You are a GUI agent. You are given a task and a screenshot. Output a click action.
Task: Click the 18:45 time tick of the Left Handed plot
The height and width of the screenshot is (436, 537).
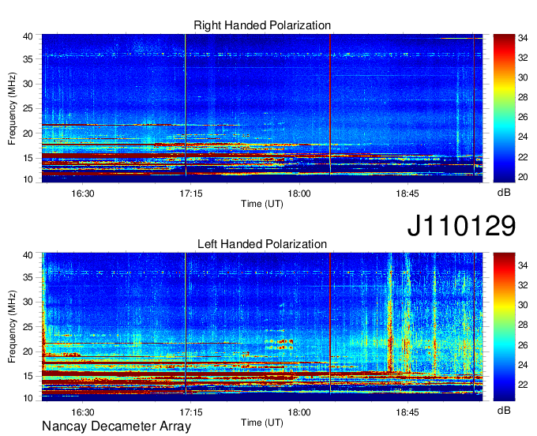pos(407,412)
